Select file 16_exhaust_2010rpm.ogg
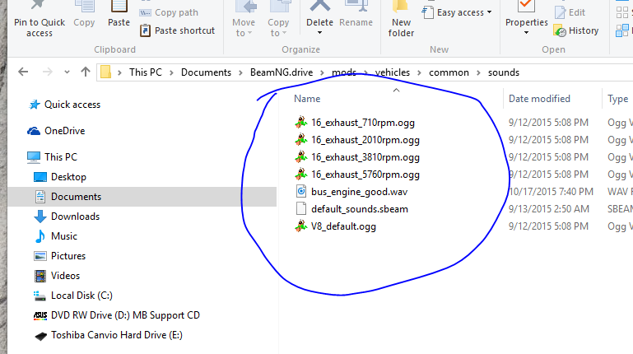The width and height of the screenshot is (633, 354). [x=365, y=140]
